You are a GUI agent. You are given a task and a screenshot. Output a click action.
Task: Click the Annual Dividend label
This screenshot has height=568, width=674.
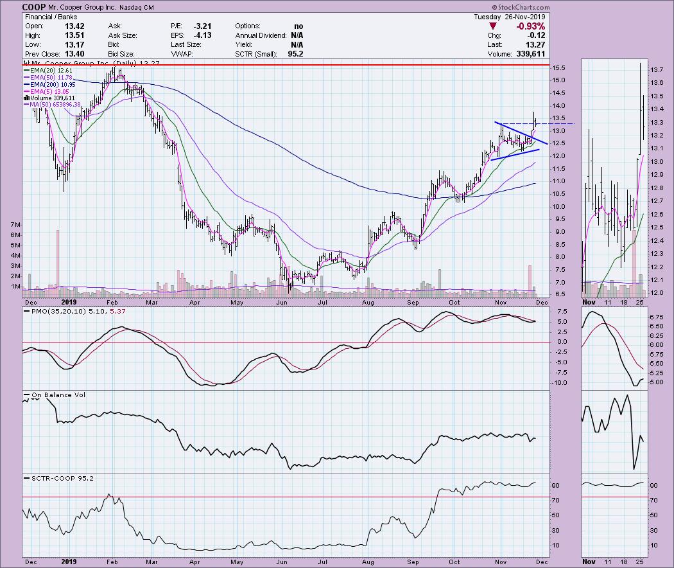pyautogui.click(x=261, y=35)
